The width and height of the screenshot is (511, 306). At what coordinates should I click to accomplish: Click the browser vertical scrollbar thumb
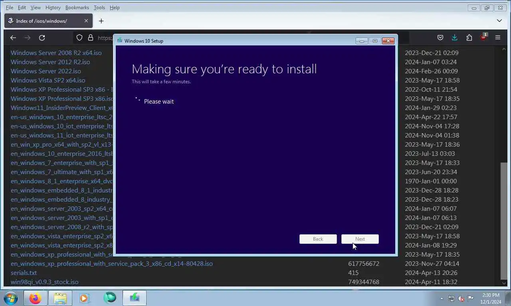(504, 221)
